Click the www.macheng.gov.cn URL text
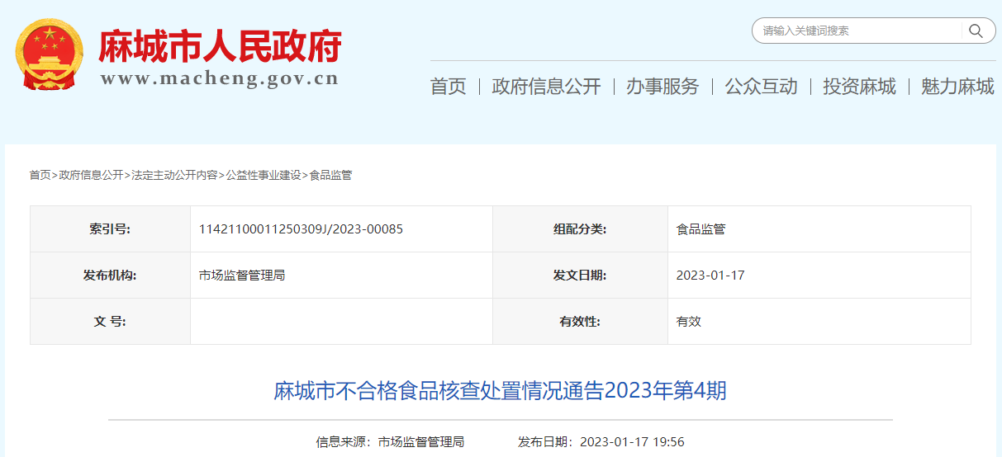 (x=220, y=78)
